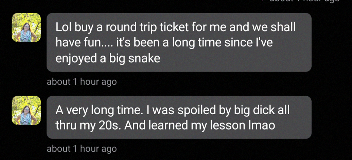The image size is (352, 160).
Task: Click the timestamp under the first message
Action: (82, 82)
